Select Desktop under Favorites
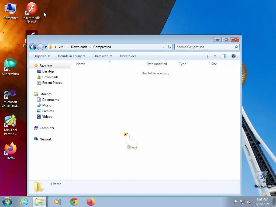 (x=48, y=71)
